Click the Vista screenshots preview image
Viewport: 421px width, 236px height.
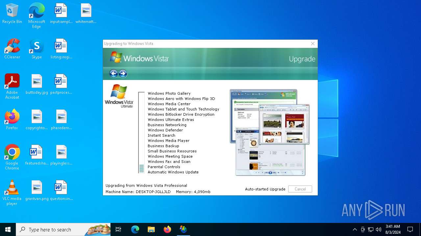[270, 132]
